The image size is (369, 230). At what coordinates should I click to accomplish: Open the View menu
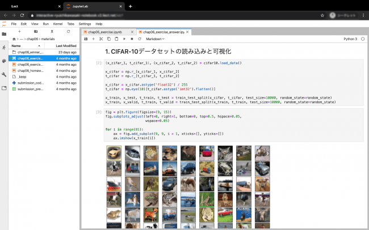pos(35,24)
